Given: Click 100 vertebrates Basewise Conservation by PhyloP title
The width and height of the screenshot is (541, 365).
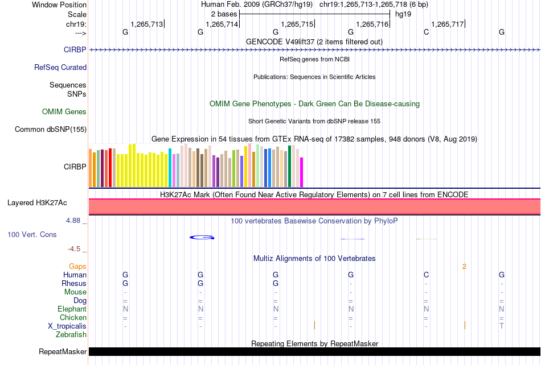Looking at the screenshot, I should 314,221.
